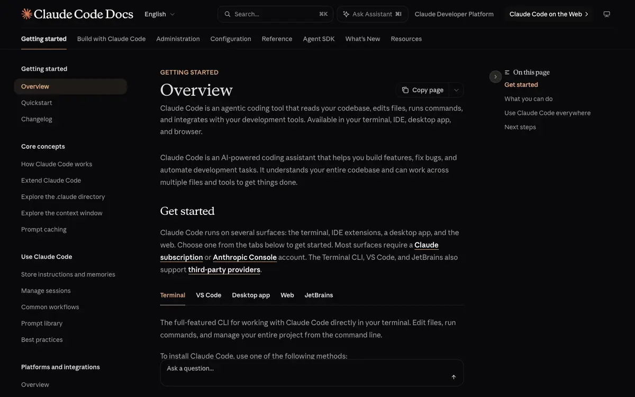Screen dimensions: 635x397
Task: Click the Ask Assistant button
Action: pos(373,14)
